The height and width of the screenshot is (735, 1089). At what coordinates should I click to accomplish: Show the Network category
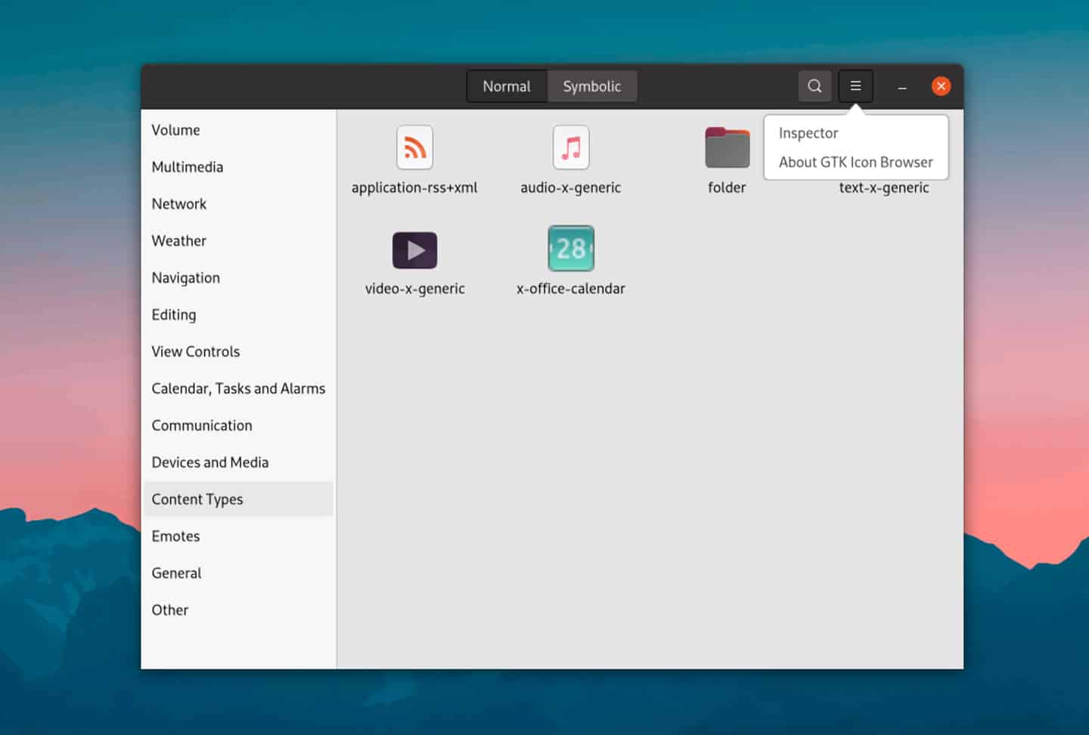tap(238, 204)
